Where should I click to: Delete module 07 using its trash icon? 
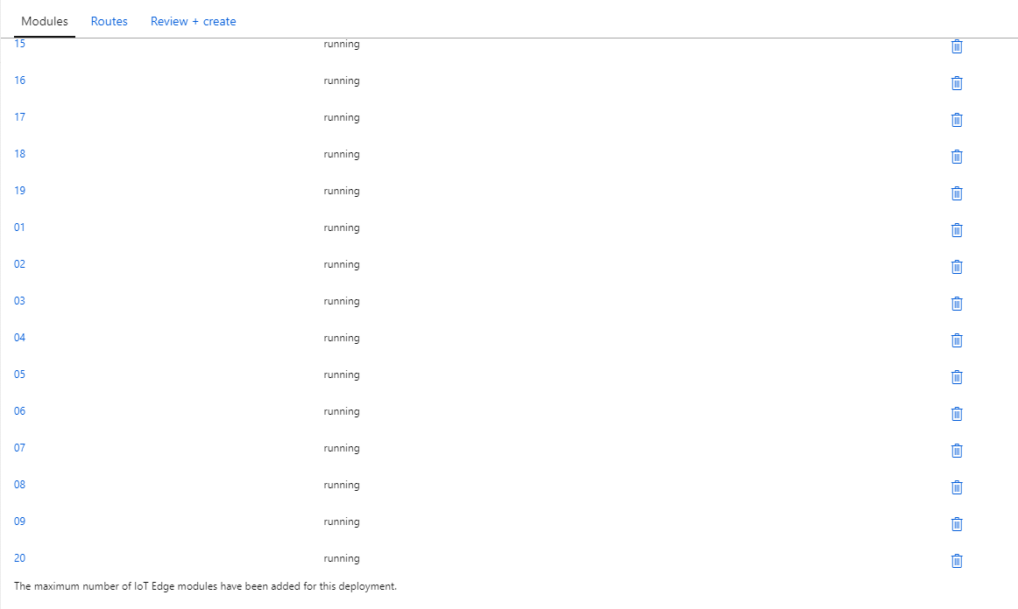pyautogui.click(x=957, y=451)
